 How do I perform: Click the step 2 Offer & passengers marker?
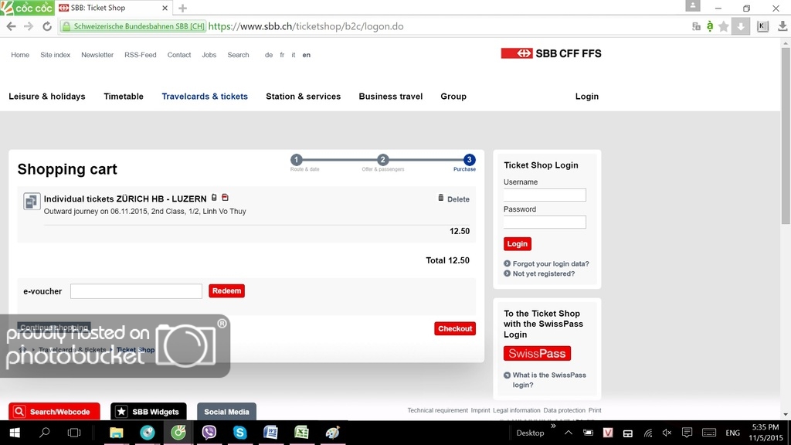[382, 160]
